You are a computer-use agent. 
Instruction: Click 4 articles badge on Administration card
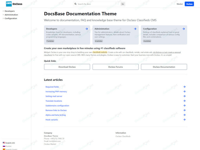pyautogui.click(x=99, y=41)
